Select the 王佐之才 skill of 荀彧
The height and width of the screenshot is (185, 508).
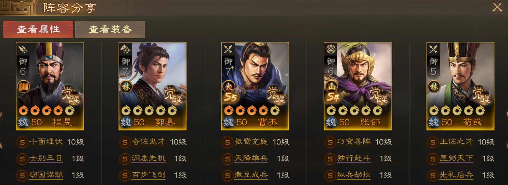(x=456, y=141)
